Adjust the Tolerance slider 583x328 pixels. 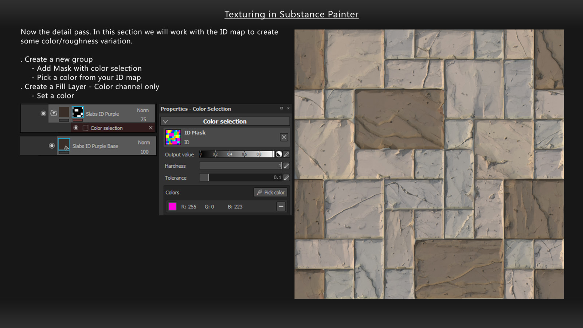[x=241, y=177]
